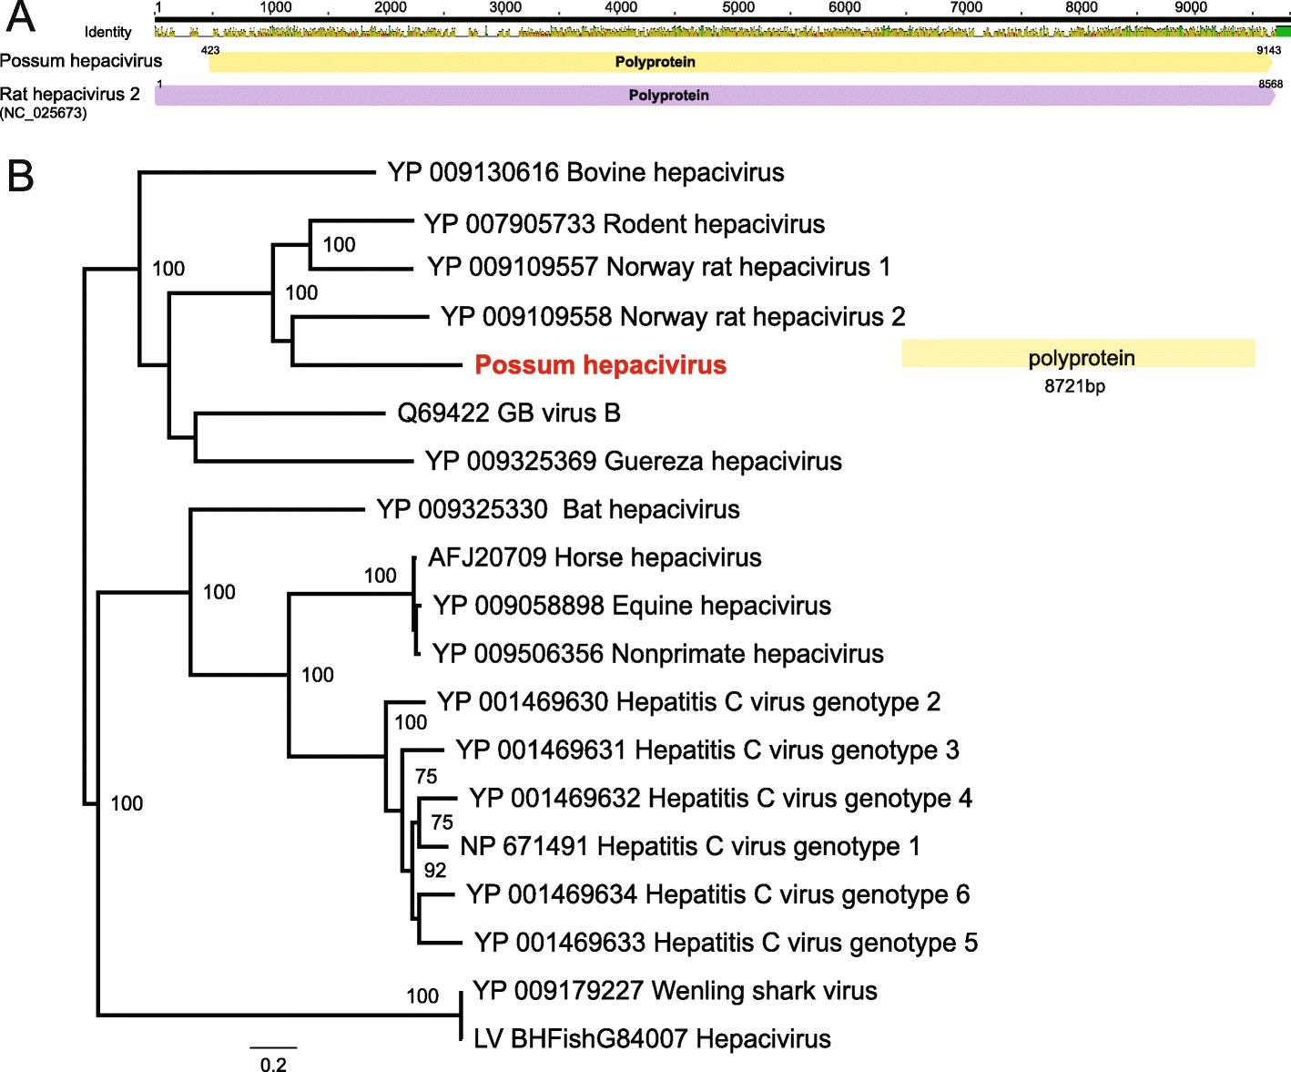This screenshot has width=1291, height=1072.
Task: Select the 8568 end coordinate of the Rat polyprotein
Action: pos(1271,84)
